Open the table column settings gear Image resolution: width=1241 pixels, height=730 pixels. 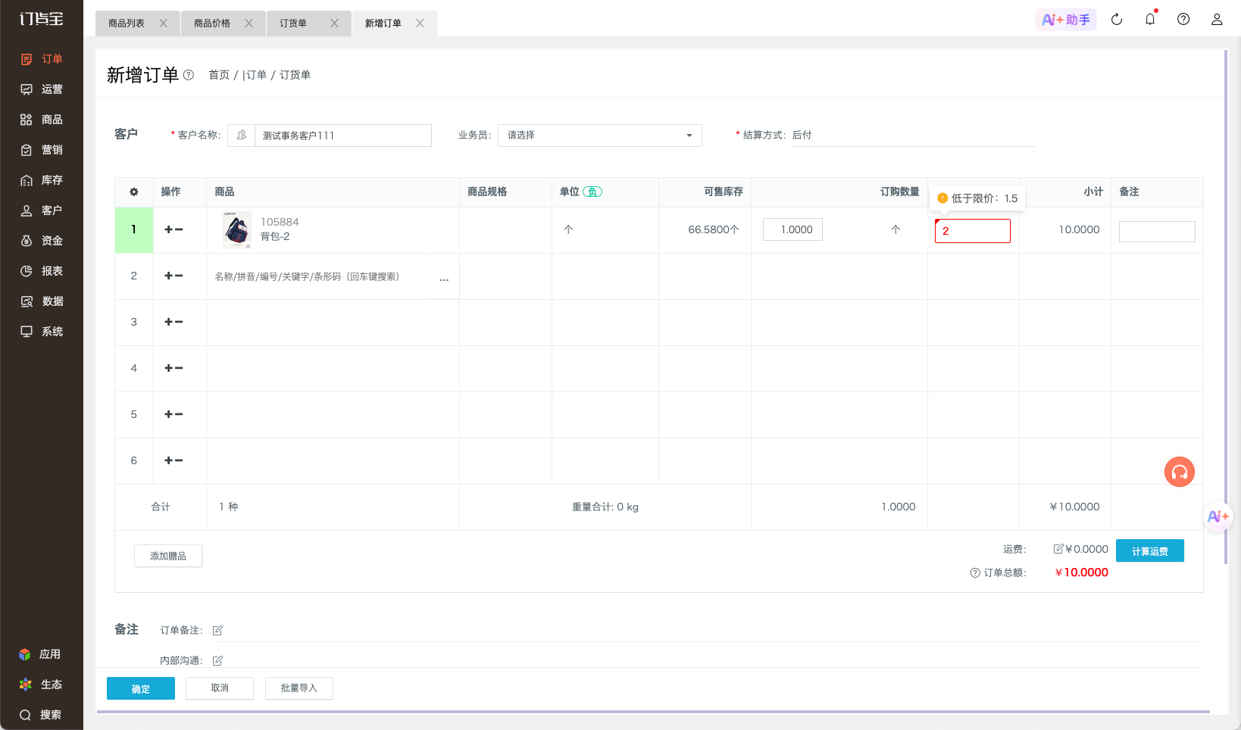tap(134, 192)
